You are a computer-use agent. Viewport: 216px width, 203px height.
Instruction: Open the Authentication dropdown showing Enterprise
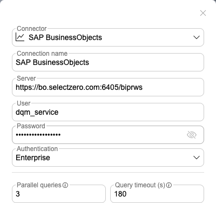(108, 158)
